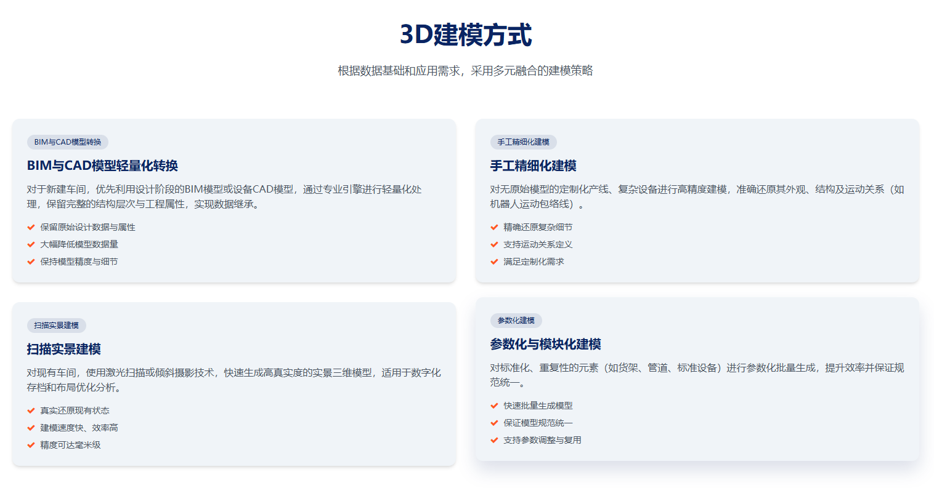This screenshot has height=488, width=934.
Task: Click the text 保证模型规范统一
Action: pyautogui.click(x=538, y=423)
